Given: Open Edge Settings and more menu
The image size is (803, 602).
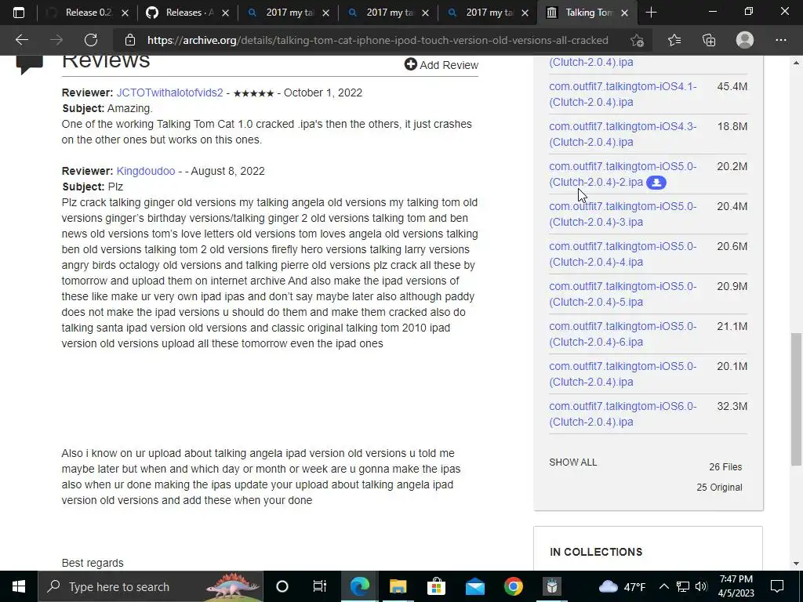Looking at the screenshot, I should click(780, 40).
